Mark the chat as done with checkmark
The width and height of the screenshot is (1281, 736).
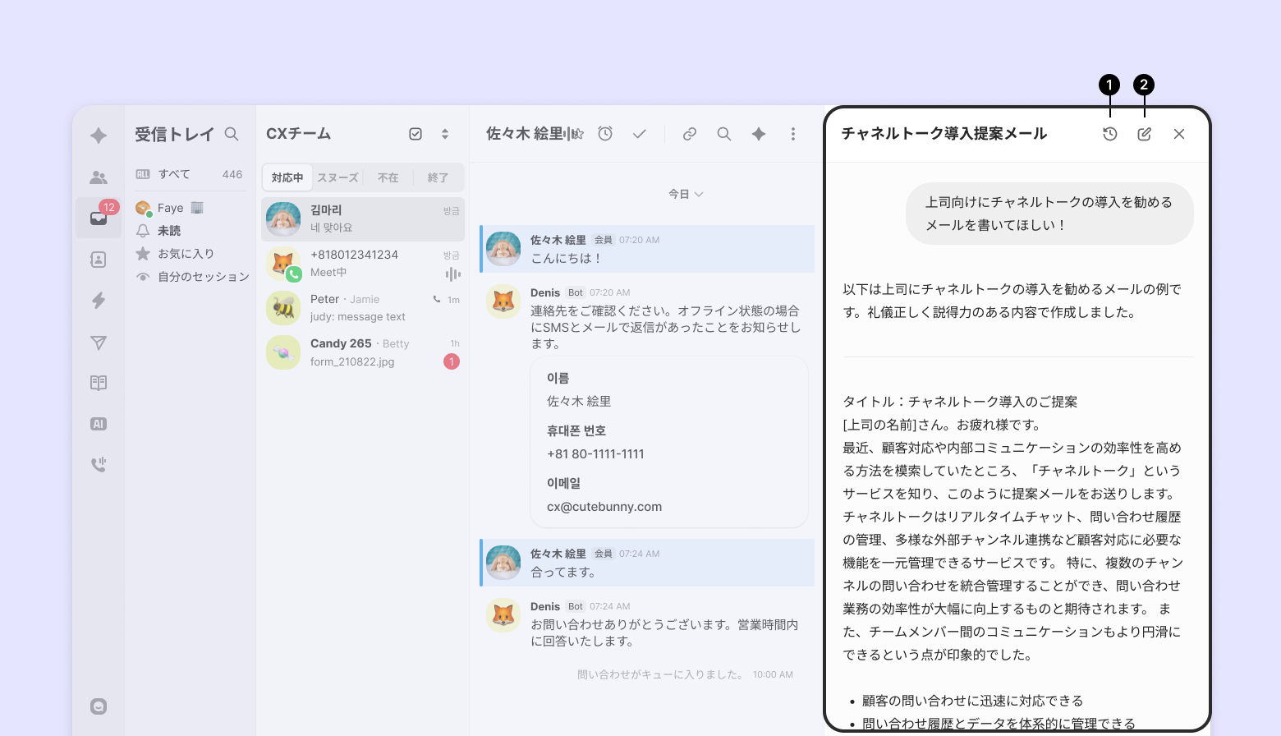click(640, 134)
